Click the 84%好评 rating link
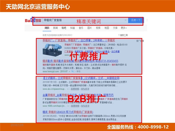Image resolution: width=175 pixels, height=131 pixels. pos(85,106)
